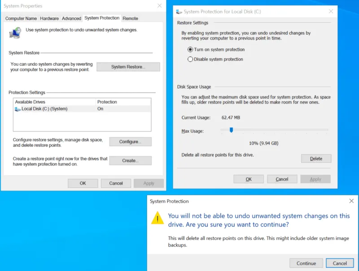Viewport: 359px width, 271px height.
Task: Select Turn on system protection
Action: [x=190, y=50]
